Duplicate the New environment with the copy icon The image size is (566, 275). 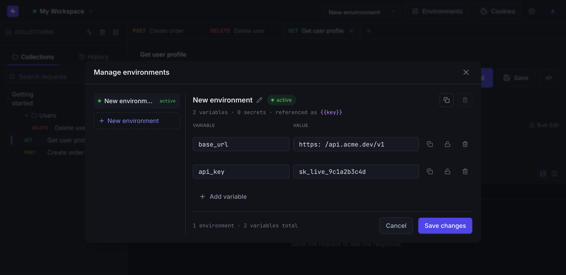pyautogui.click(x=447, y=100)
